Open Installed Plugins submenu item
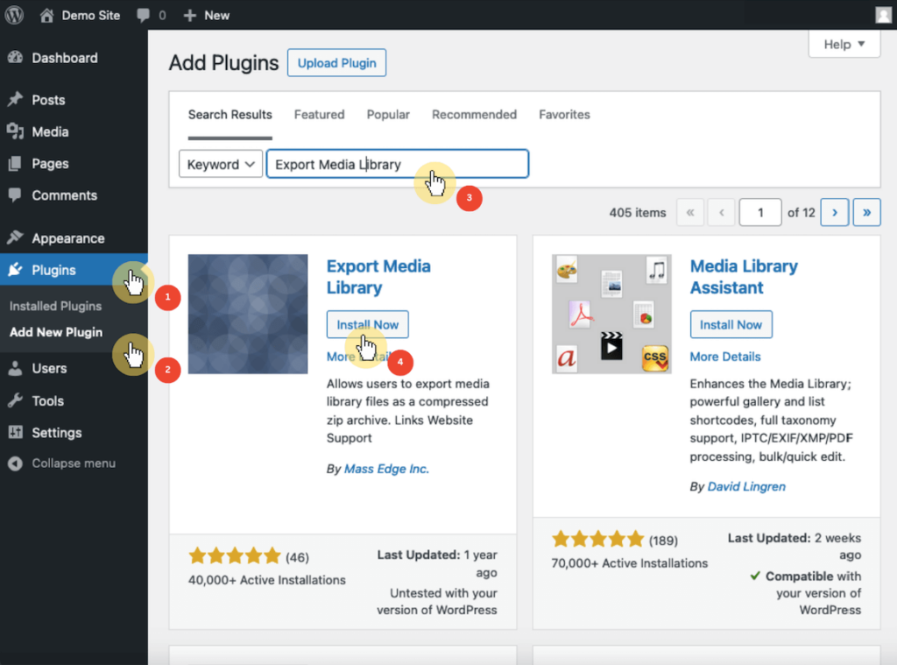This screenshot has width=897, height=665. tap(55, 306)
